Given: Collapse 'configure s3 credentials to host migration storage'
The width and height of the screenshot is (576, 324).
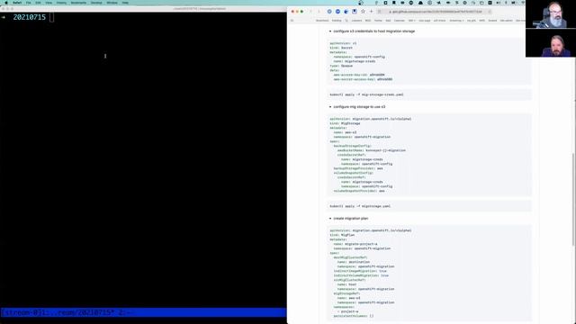Looking at the screenshot, I should click(330, 31).
